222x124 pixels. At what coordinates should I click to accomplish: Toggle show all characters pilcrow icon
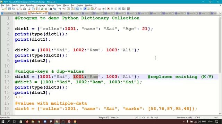[x=81, y=9]
